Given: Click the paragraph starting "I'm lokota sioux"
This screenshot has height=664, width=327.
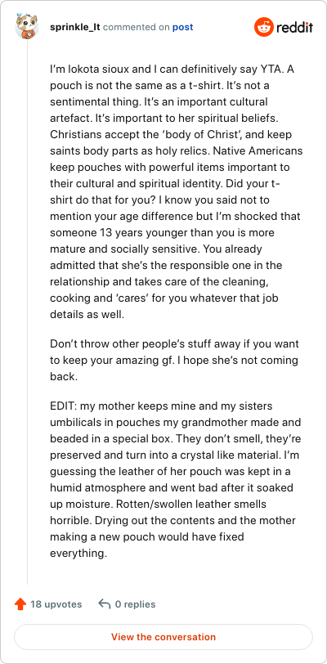Looking at the screenshot, I should 177,192.
